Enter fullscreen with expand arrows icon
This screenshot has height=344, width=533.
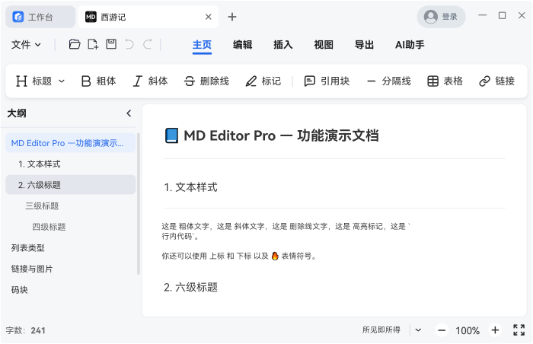click(x=519, y=330)
